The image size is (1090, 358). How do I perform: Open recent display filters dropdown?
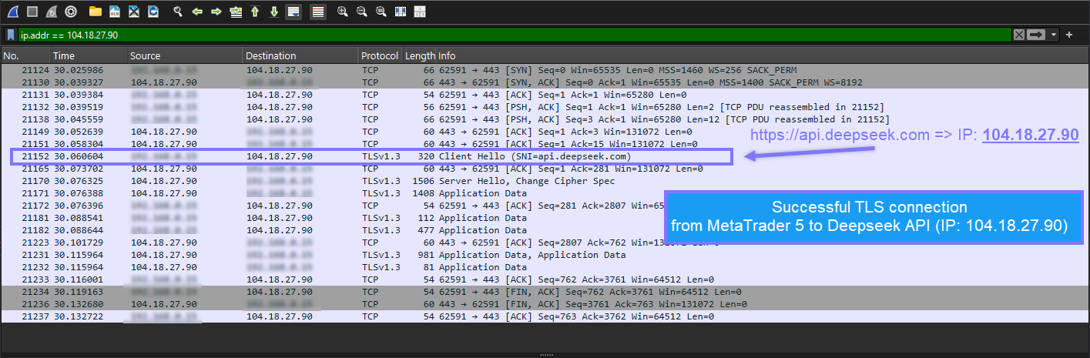tap(1054, 35)
